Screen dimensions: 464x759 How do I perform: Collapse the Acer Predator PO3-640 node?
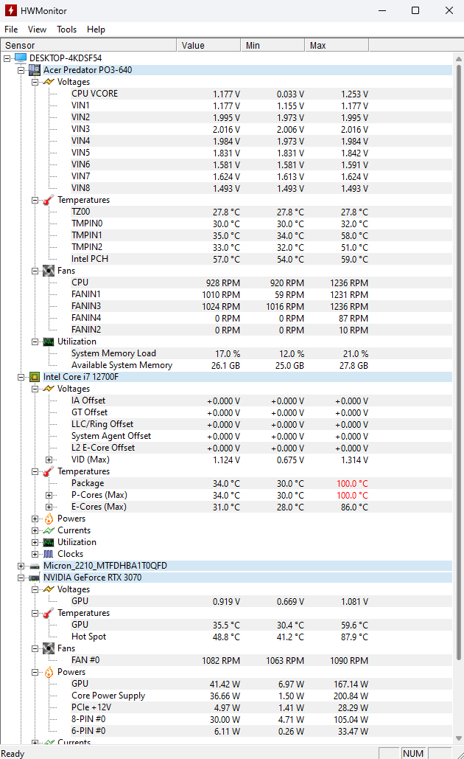21,70
